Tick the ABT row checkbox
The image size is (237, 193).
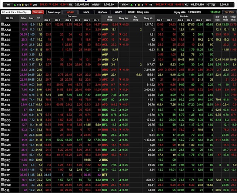2,34
